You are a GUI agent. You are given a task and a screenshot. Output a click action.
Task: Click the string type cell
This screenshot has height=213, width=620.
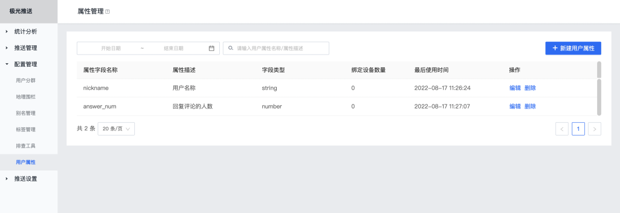point(269,88)
